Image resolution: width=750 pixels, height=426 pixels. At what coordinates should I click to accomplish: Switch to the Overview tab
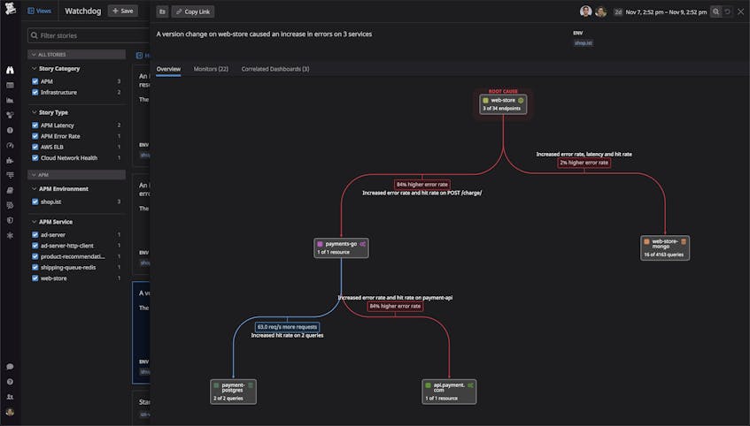click(x=168, y=69)
